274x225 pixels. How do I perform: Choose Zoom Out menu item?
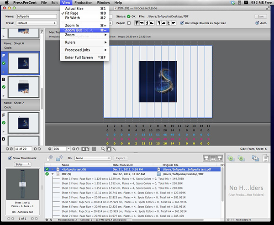[84, 30]
